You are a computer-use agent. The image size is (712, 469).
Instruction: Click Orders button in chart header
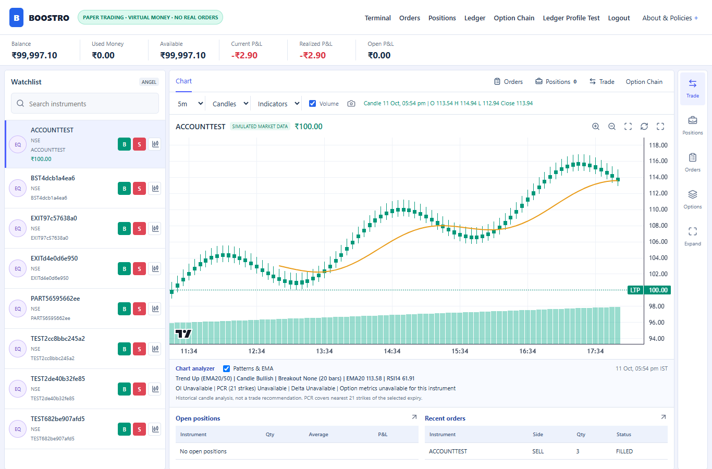508,82
